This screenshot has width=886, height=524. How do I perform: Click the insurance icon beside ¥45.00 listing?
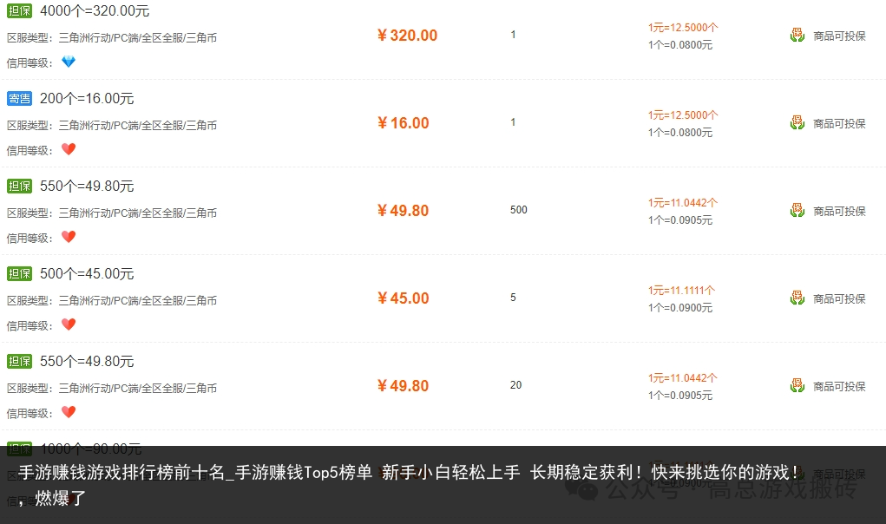tap(797, 298)
